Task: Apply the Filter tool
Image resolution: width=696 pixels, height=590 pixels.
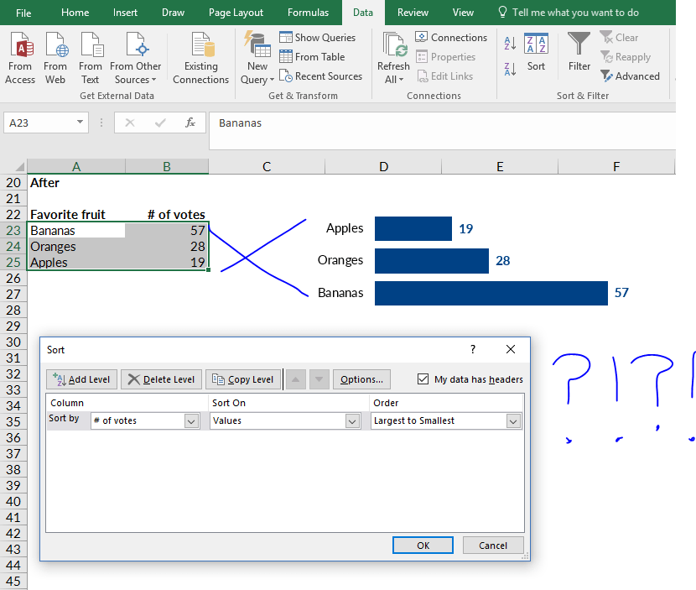Action: coord(579,57)
